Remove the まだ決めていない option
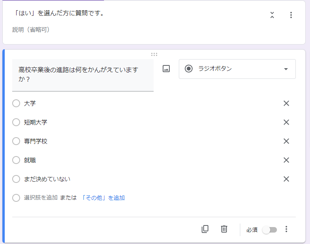Screen dimensions: 310x244 tap(286, 179)
